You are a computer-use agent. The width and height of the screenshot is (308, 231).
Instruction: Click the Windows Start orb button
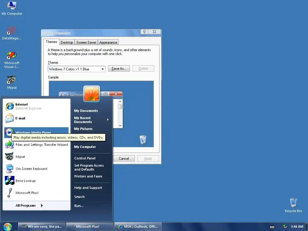[x=8, y=227]
